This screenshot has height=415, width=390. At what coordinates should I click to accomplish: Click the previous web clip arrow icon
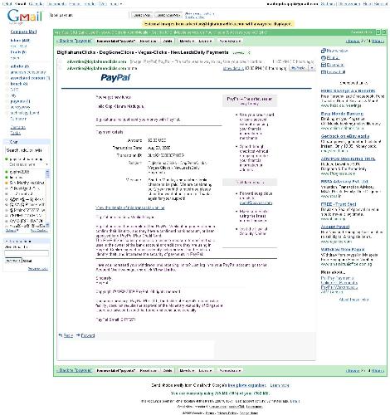coord(378,32)
